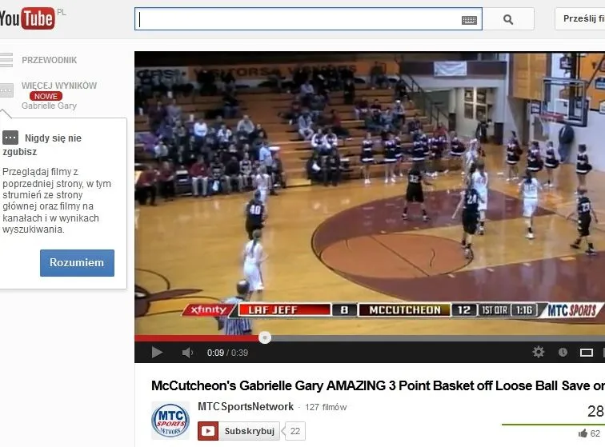Click the thumbs up like icon
The image size is (605, 447).
click(583, 433)
